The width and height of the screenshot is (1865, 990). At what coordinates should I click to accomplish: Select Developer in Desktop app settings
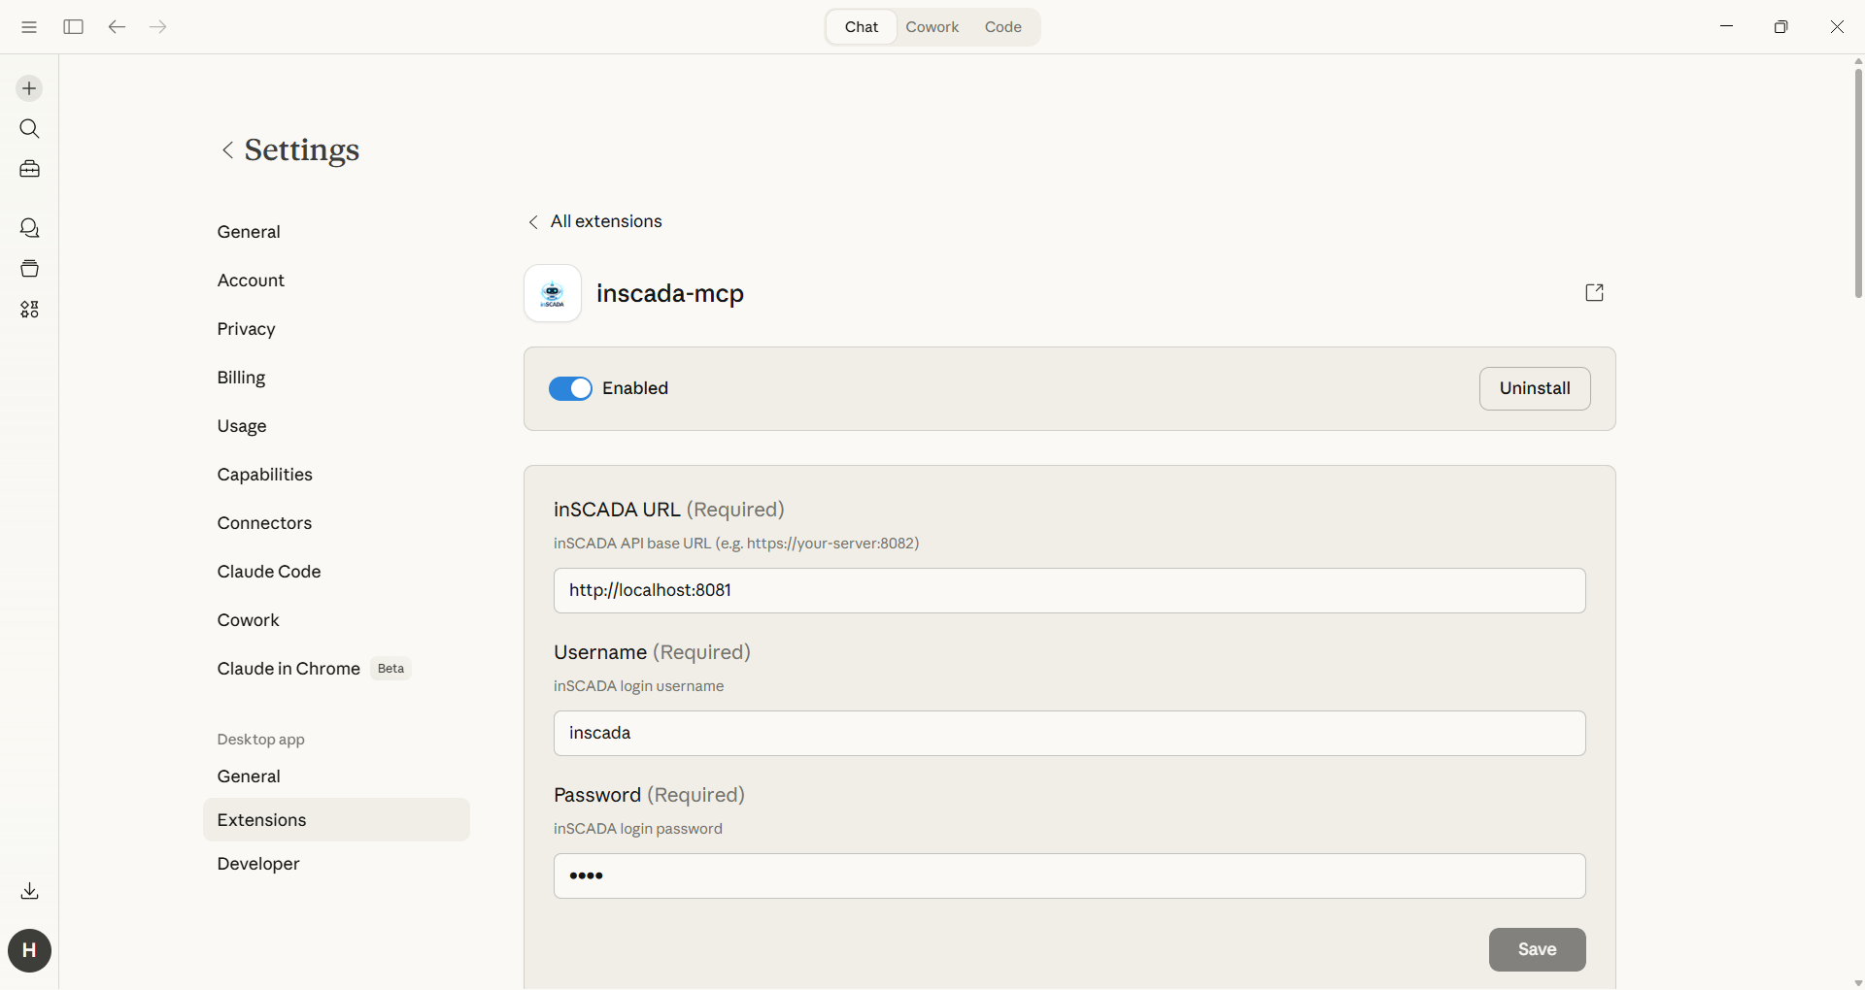pyautogui.click(x=258, y=864)
